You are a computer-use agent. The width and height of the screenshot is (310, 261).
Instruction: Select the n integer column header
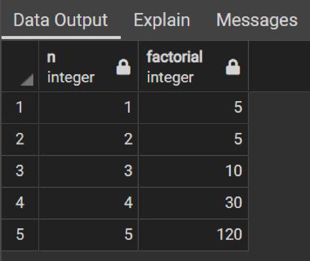pyautogui.click(x=88, y=66)
